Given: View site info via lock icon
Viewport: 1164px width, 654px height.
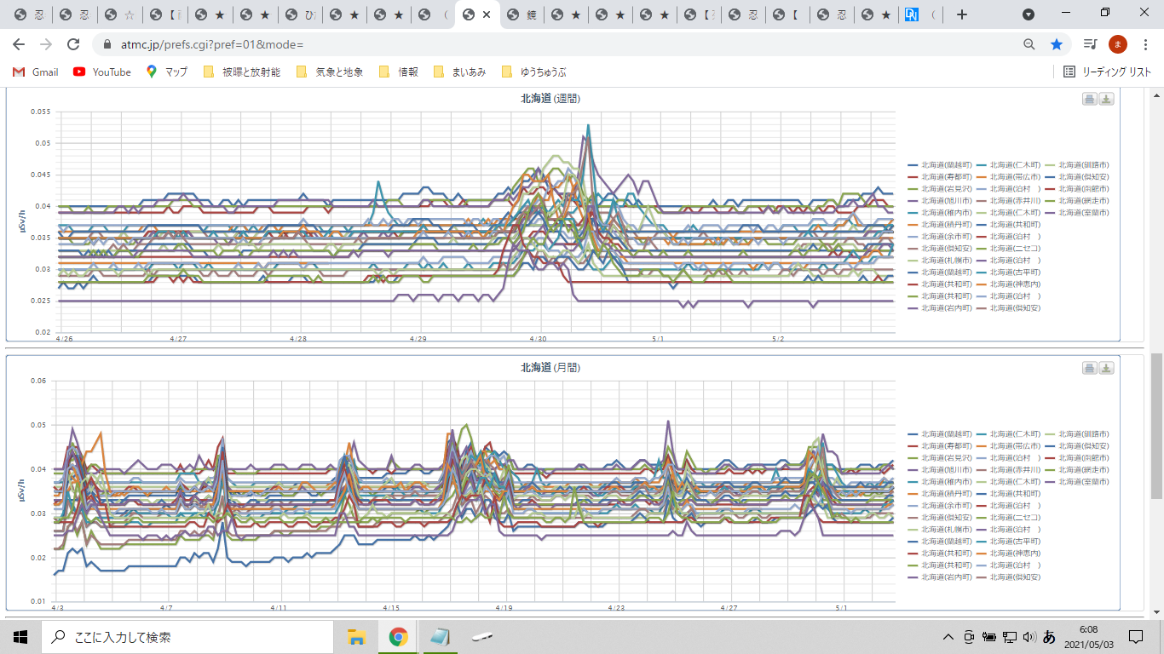Looking at the screenshot, I should coord(107,44).
